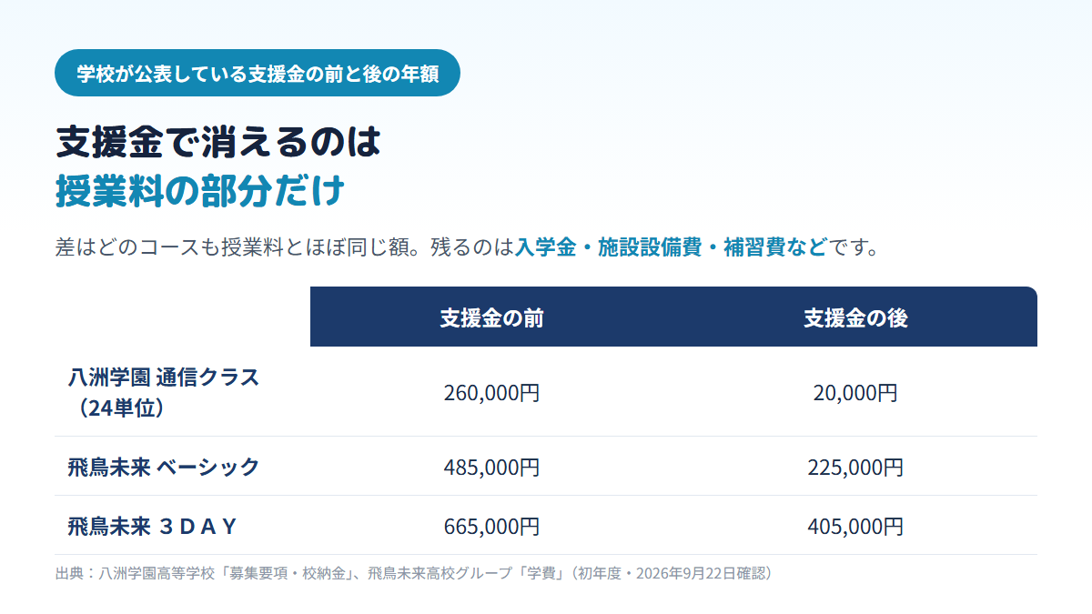The height and width of the screenshot is (614, 1092).
Task: Click the pill label 学校が公表している支援金の前と後の年額
Action: pyautogui.click(x=258, y=73)
